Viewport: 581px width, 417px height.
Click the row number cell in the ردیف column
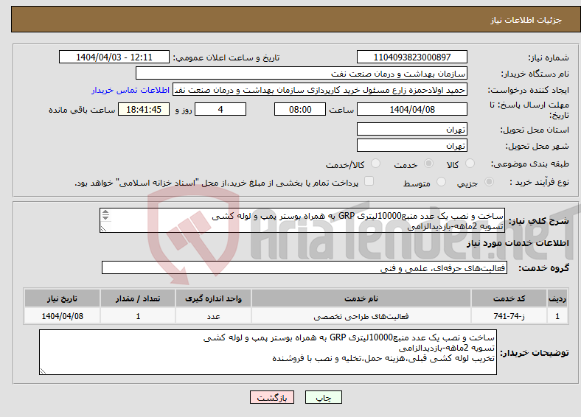557,316
